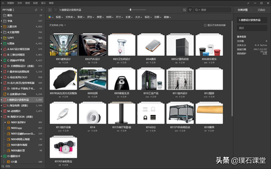Viewport: 271px width, 169px height.
Task: Switch to the 分类详情 tab
Action: (243, 10)
